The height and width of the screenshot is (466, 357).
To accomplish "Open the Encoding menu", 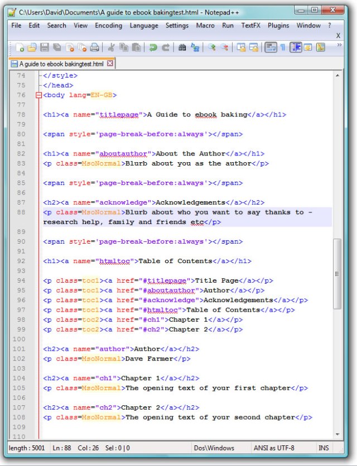I will tap(108, 26).
